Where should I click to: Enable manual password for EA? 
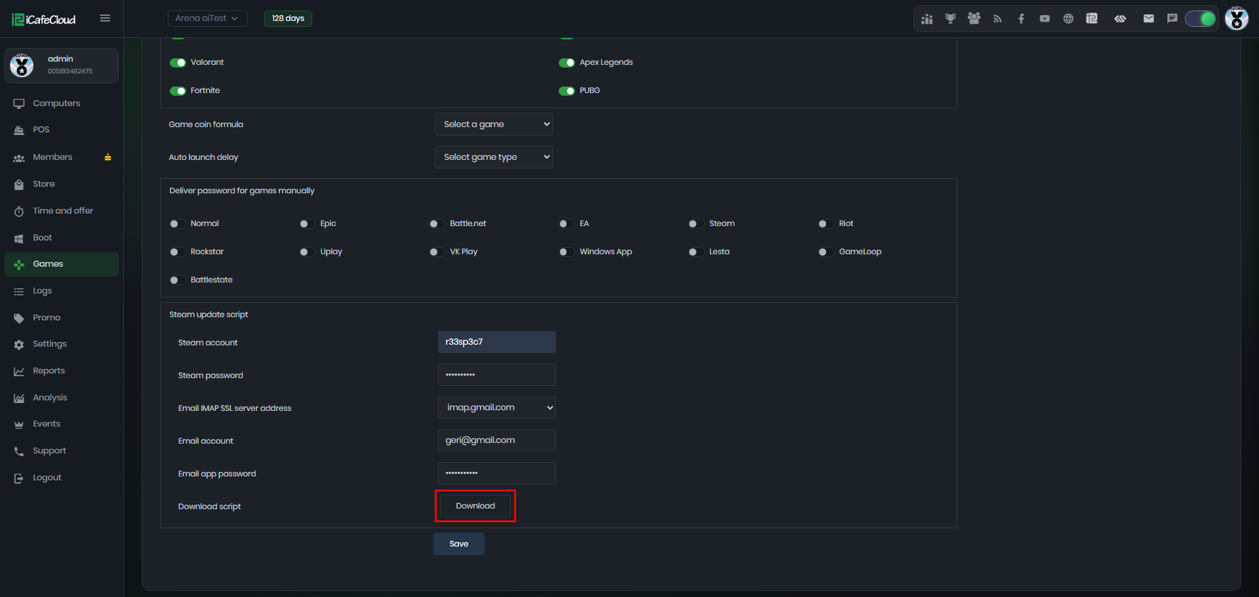coord(567,224)
